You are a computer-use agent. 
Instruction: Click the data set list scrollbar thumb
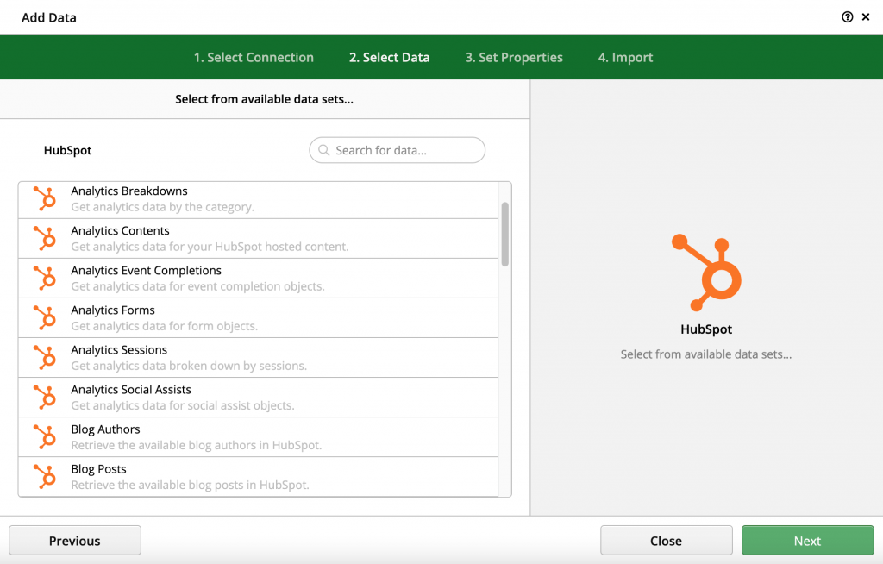tap(505, 234)
